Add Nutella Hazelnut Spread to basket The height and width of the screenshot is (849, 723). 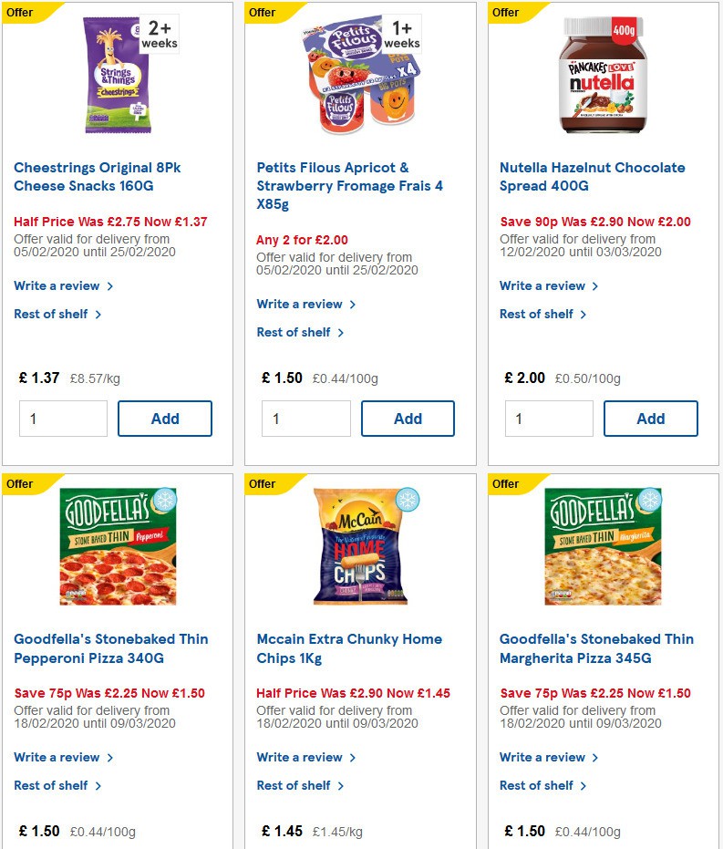pyautogui.click(x=650, y=419)
